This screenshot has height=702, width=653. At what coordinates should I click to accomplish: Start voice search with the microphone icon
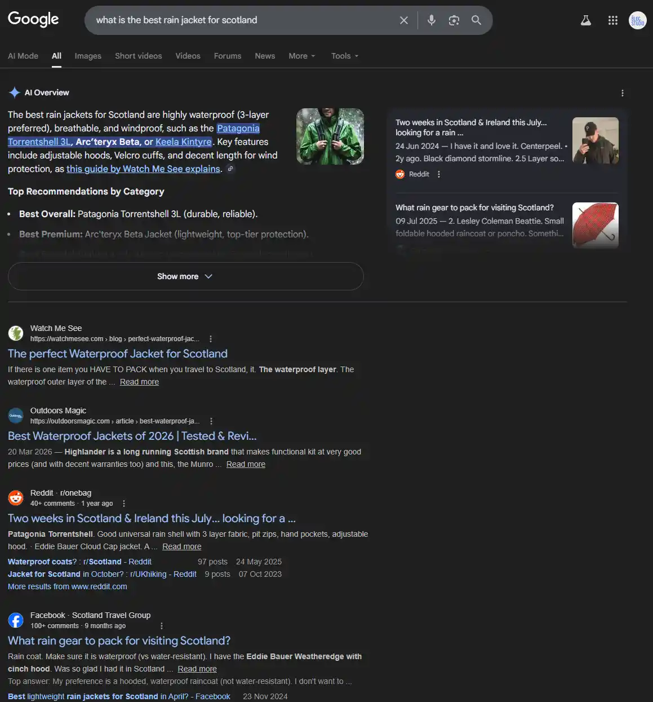point(431,20)
